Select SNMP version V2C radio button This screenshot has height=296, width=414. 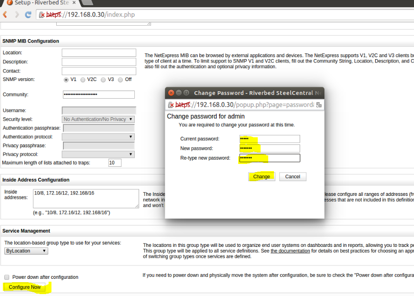[x=83, y=80]
